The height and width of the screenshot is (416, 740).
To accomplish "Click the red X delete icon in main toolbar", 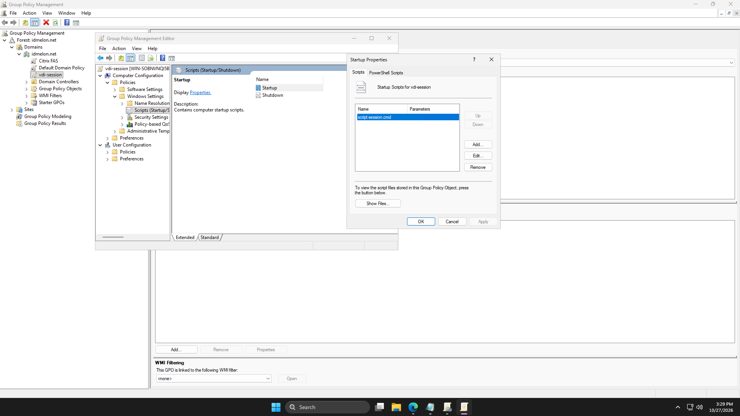I will (46, 23).
